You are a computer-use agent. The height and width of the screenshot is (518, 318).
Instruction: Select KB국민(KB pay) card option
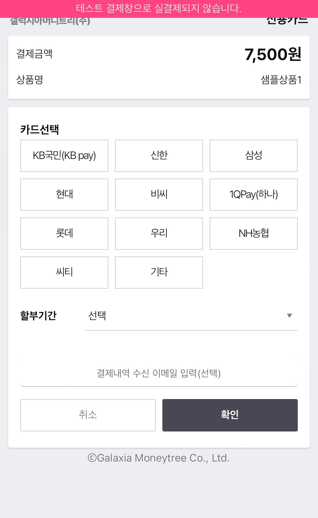coord(64,155)
